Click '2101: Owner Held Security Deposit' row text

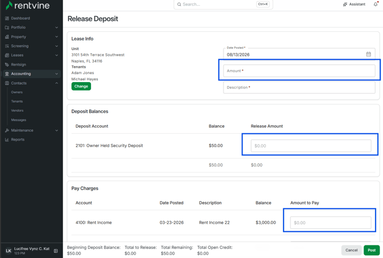109,146
